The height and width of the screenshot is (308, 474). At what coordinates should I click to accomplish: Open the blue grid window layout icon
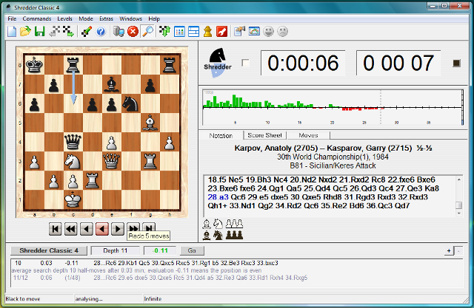click(179, 31)
